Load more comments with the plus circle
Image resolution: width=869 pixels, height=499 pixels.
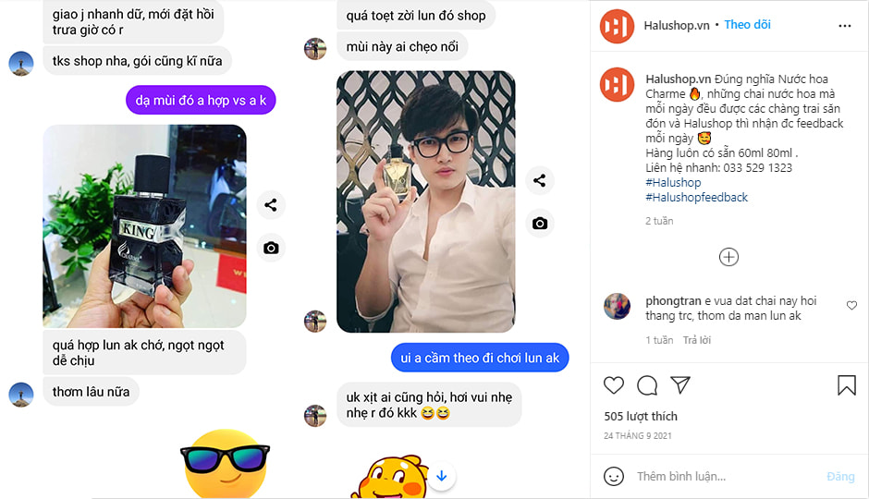pos(728,257)
